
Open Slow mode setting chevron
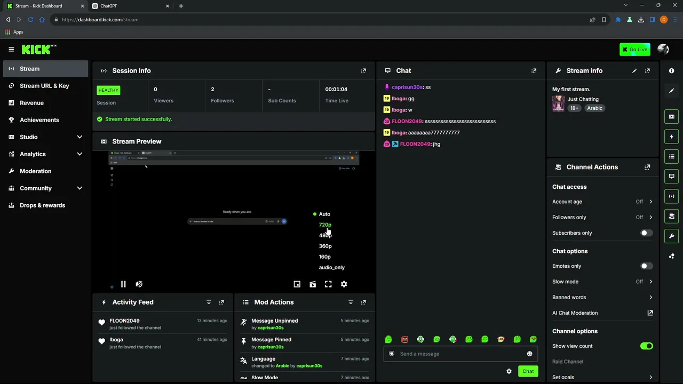pos(650,282)
